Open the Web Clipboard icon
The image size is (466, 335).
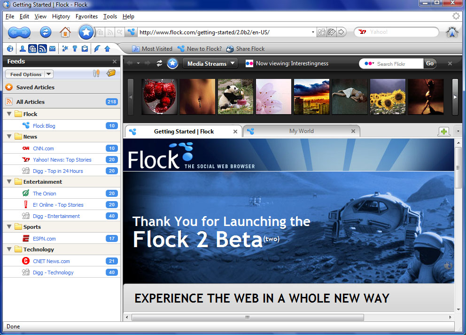(85, 48)
